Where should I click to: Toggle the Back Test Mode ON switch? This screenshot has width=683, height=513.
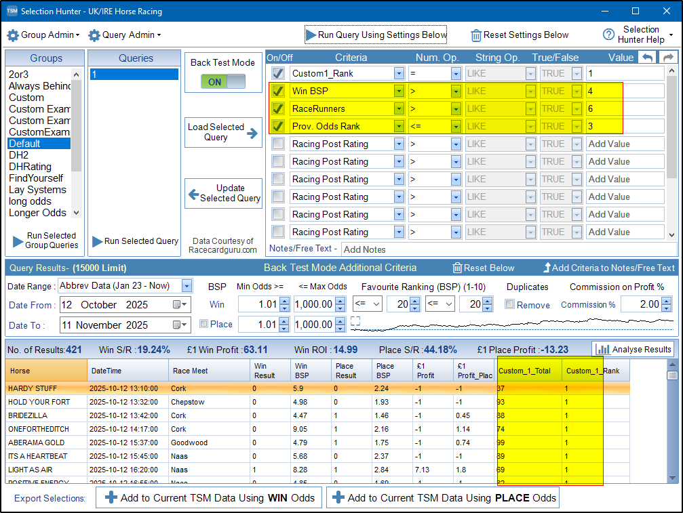pyautogui.click(x=223, y=82)
